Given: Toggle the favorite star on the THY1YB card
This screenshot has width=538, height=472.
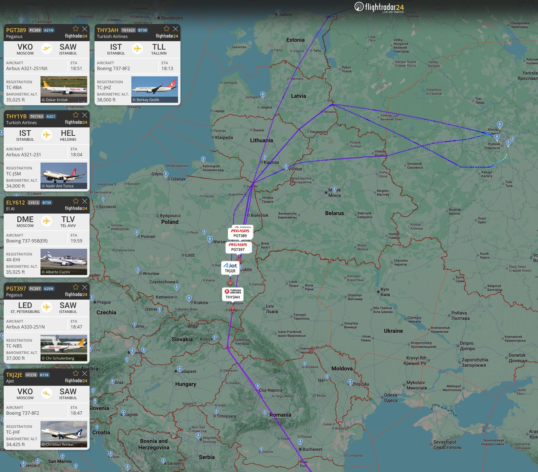Looking at the screenshot, I should click(76, 115).
